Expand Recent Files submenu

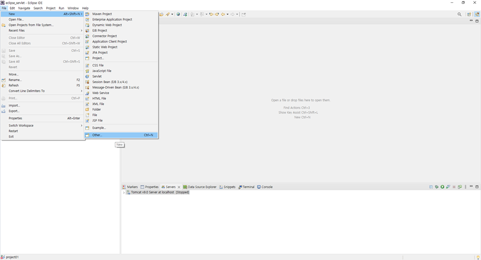[42, 30]
